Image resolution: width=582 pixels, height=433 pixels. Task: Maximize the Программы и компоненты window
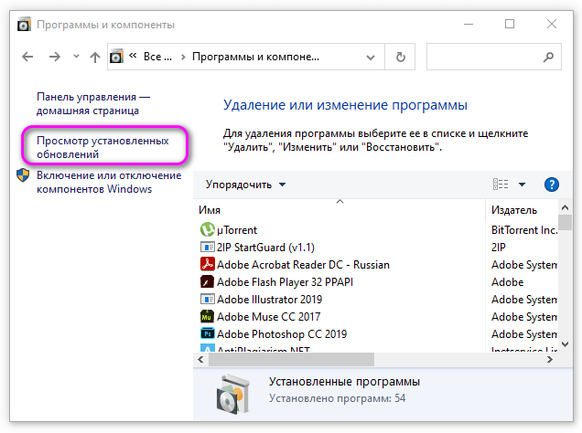click(510, 24)
